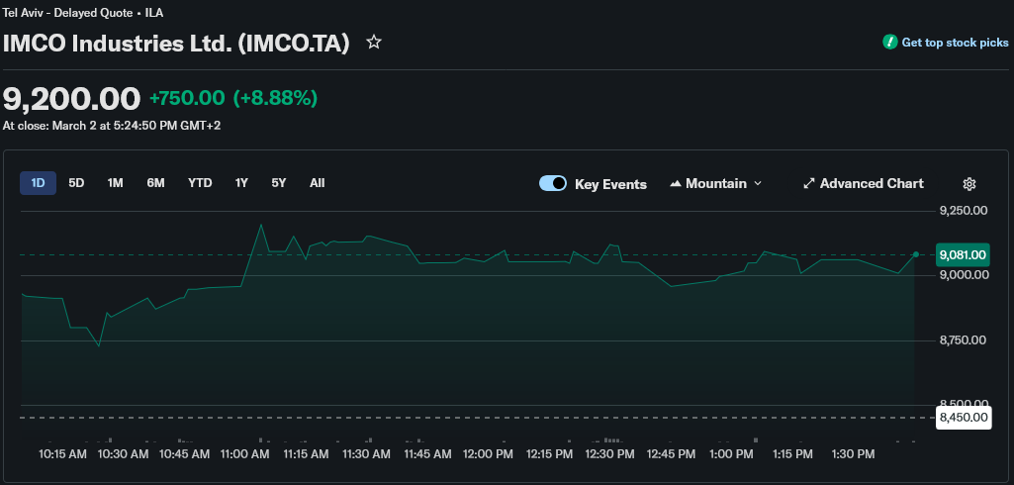The image size is (1014, 485).
Task: Switch to the 5D time range
Action: [76, 183]
